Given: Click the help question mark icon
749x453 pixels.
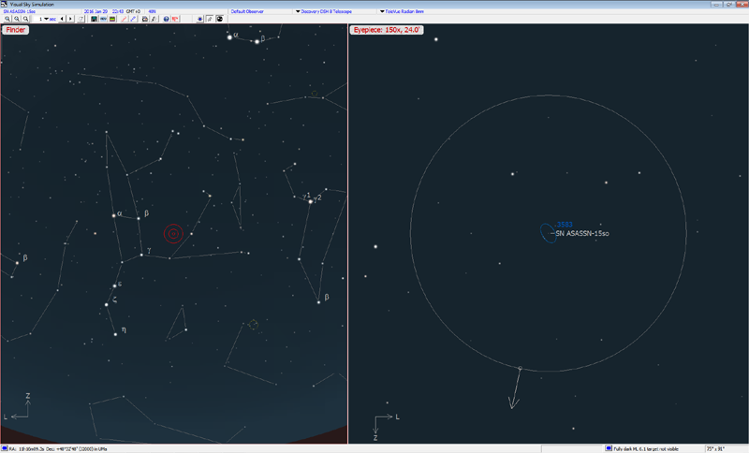Looking at the screenshot, I should point(166,19).
